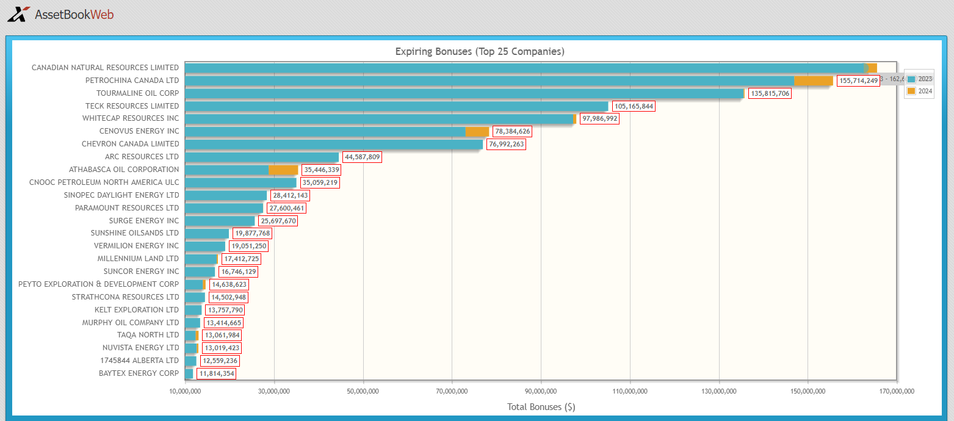Click the teal Chevron Canada Limited bar

[x=334, y=144]
